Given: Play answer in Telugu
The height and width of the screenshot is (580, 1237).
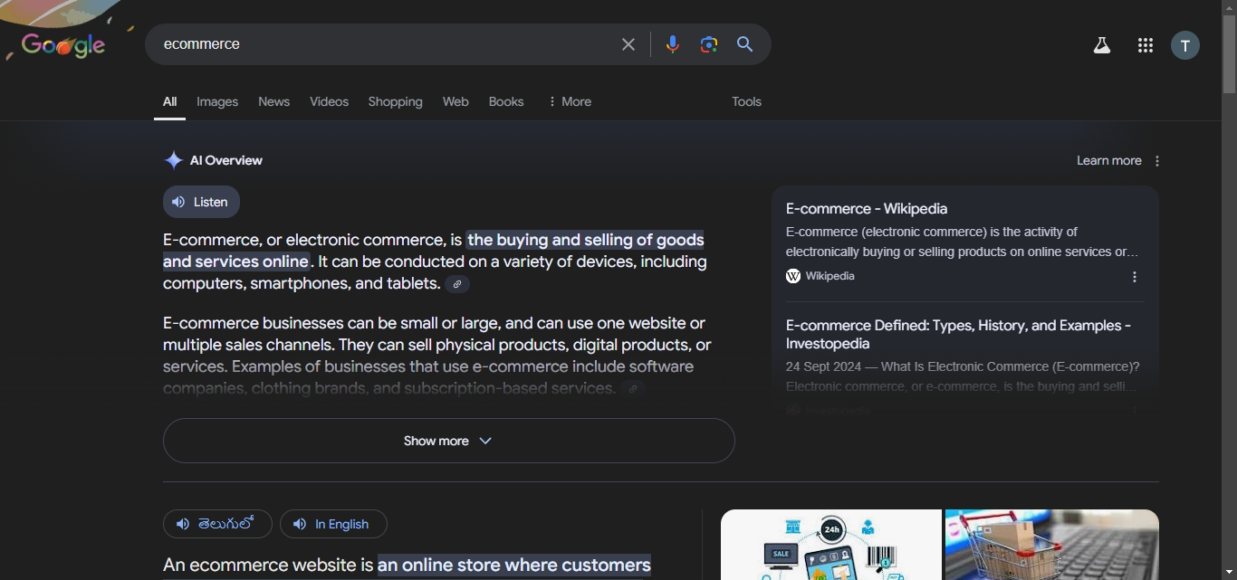Looking at the screenshot, I should point(217,524).
